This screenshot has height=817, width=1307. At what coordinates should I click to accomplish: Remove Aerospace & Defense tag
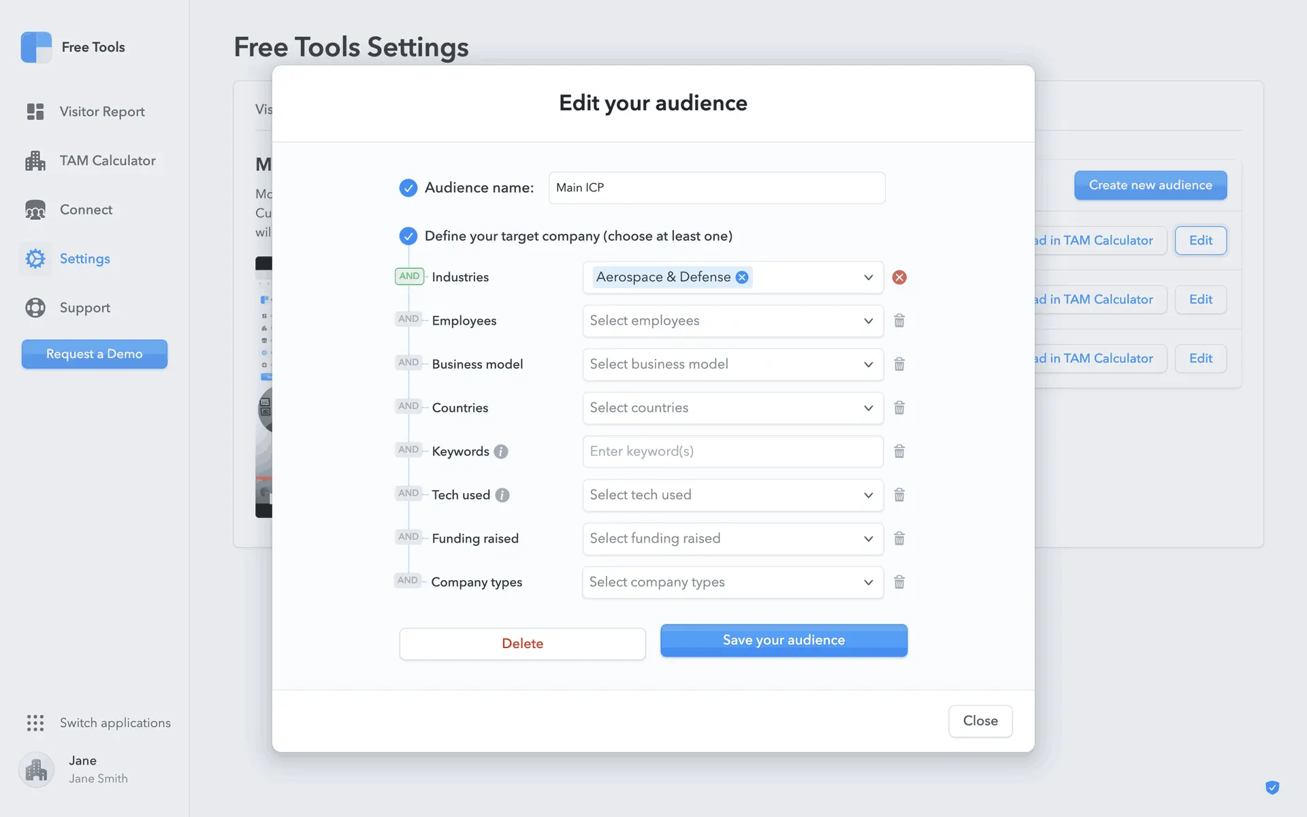742,277
